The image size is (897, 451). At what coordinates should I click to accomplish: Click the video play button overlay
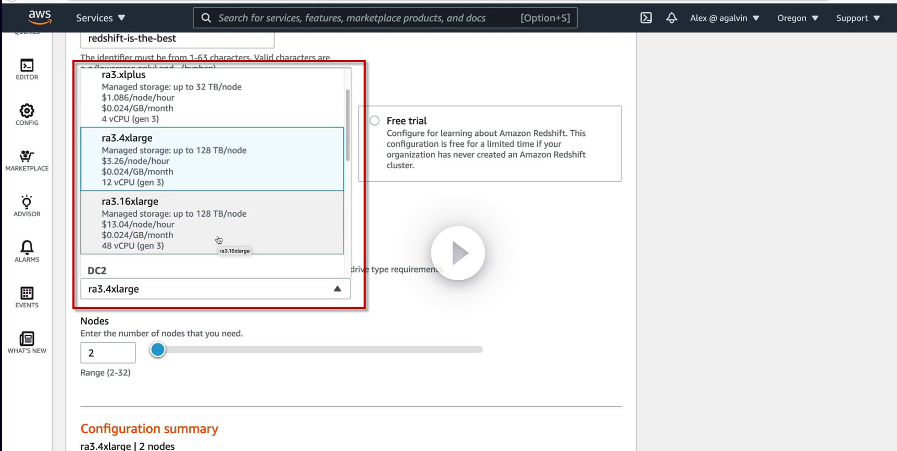click(458, 253)
